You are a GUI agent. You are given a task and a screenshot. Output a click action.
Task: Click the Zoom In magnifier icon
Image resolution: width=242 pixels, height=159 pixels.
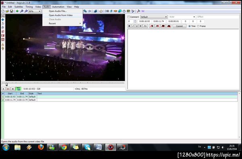tap(22, 11)
